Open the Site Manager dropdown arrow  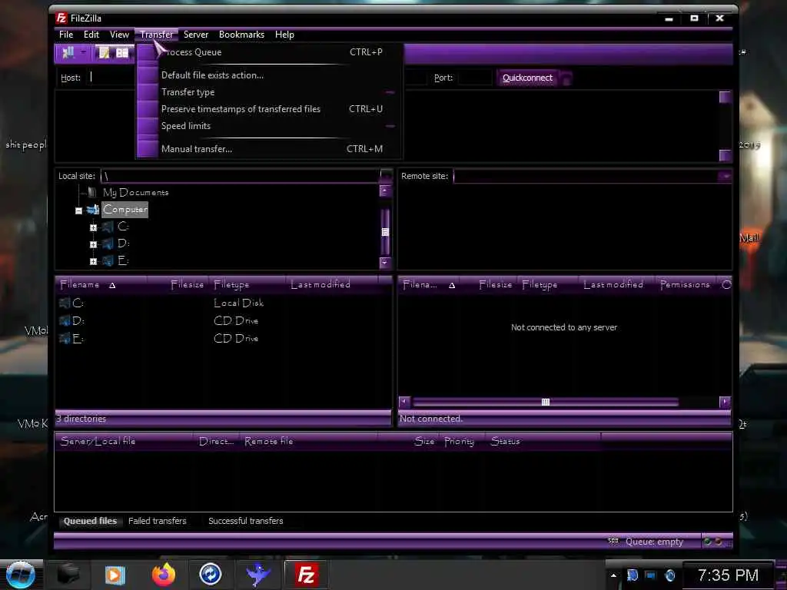tap(83, 53)
